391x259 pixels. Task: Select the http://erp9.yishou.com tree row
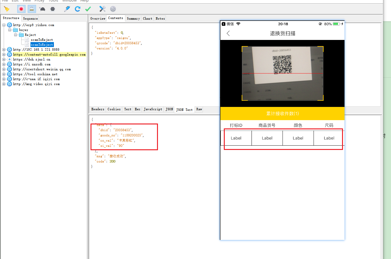[34, 25]
